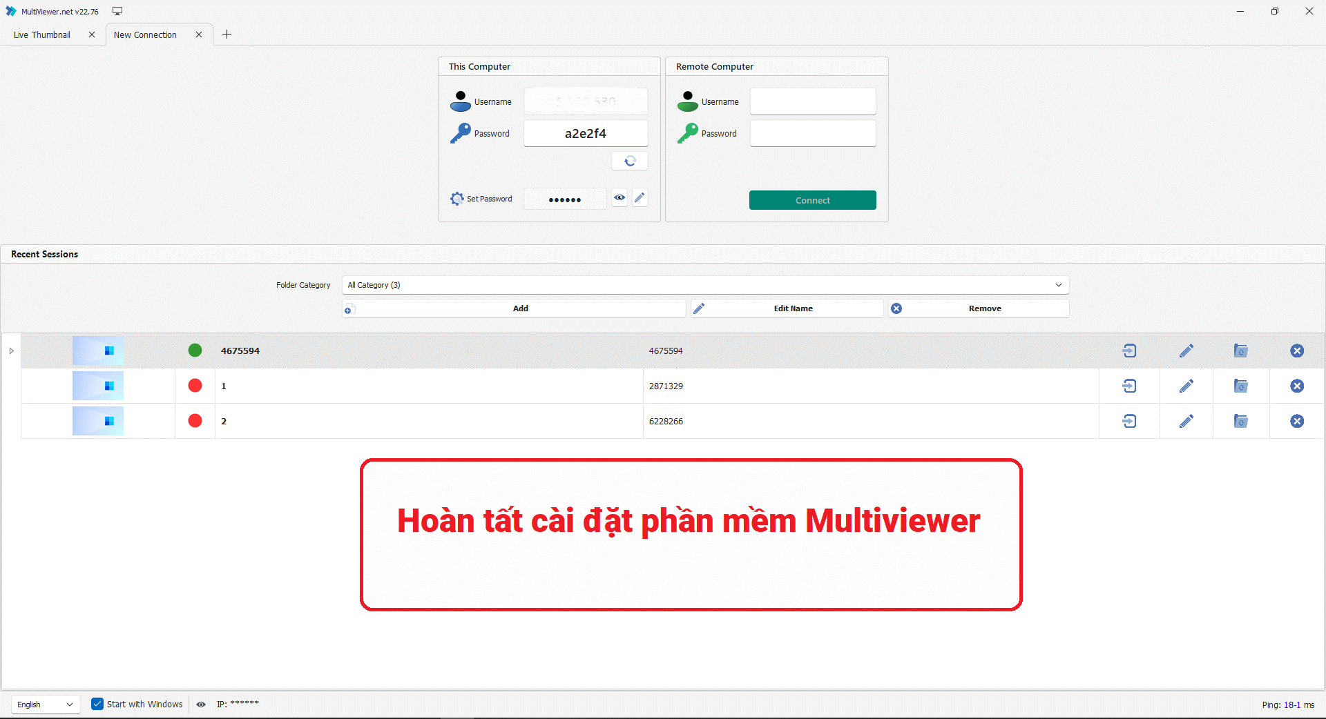Open a new tab with plus button
The image size is (1326, 719).
[227, 35]
